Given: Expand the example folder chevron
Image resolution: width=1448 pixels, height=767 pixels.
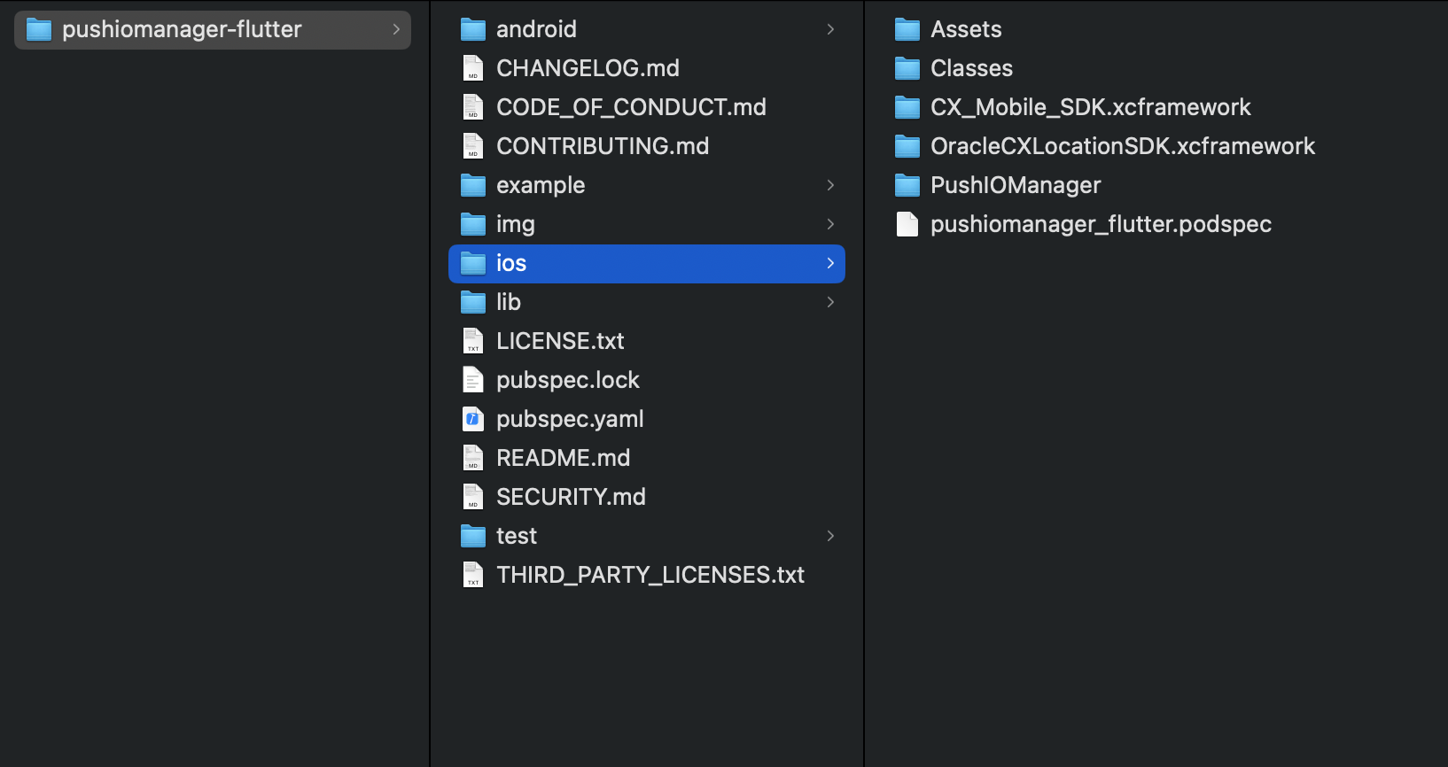Looking at the screenshot, I should point(830,185).
